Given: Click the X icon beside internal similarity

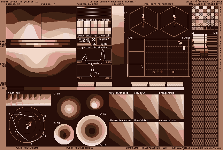Looking at the screenshot, I should point(94,40).
